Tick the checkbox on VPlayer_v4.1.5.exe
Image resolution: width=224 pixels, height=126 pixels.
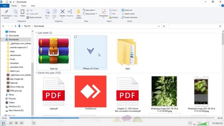pos(76,37)
